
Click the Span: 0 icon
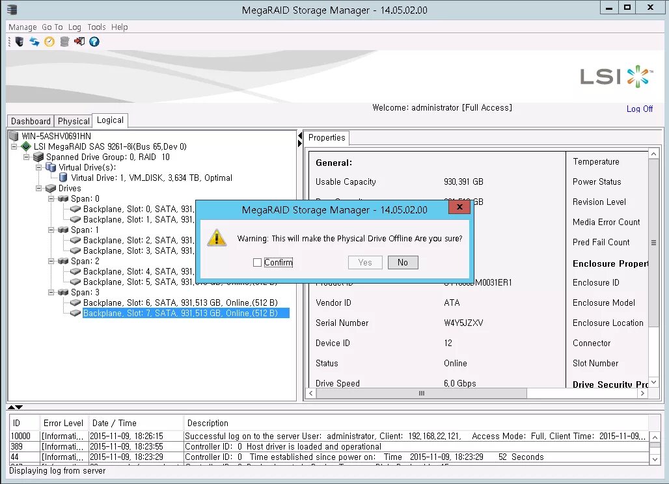63,198
